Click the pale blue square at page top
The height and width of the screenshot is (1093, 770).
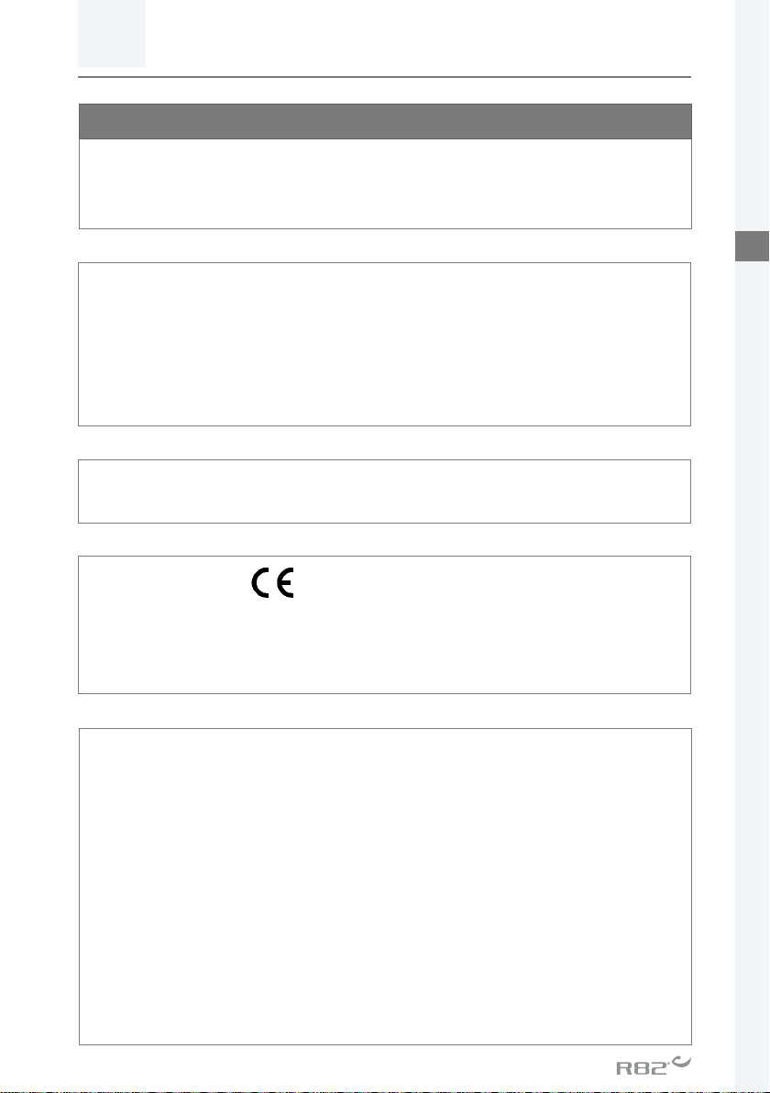[x=112, y=33]
